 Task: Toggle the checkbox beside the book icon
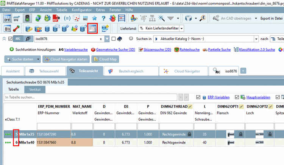pos(114,39)
